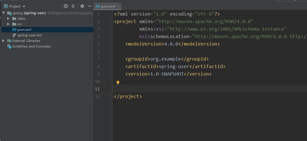
Task: Click the src folder icon
Action: click(x=14, y=24)
